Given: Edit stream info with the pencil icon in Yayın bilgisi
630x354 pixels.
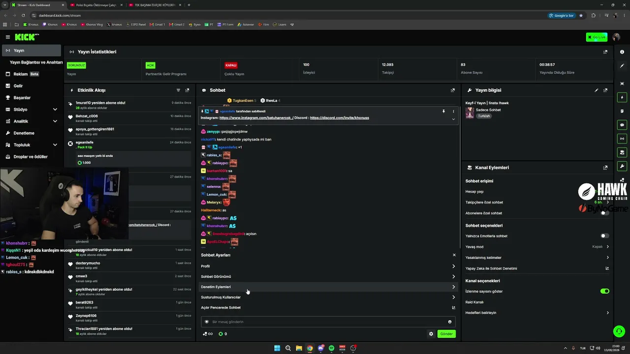Looking at the screenshot, I should pos(597,90).
